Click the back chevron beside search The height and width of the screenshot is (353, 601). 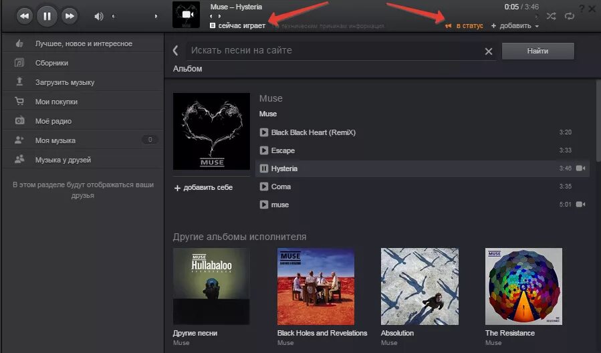[176, 50]
